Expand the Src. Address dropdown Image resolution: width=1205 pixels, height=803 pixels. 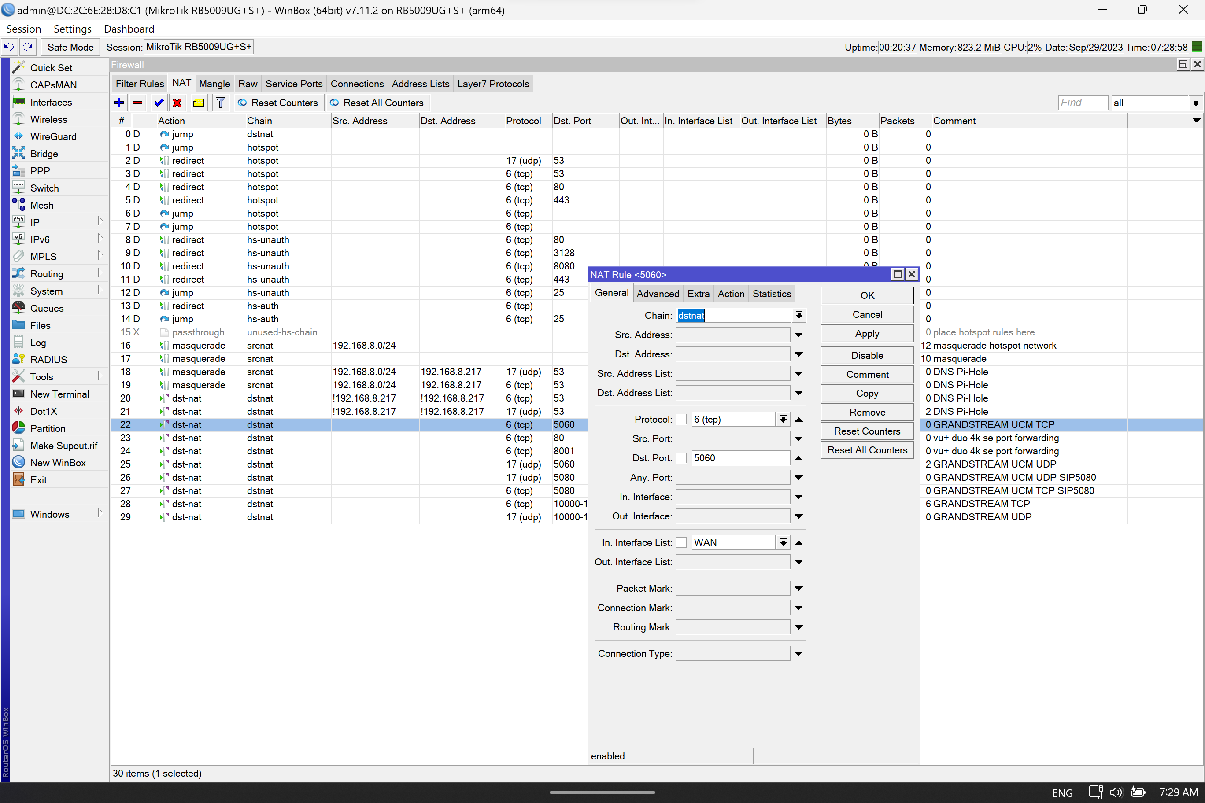coord(799,335)
